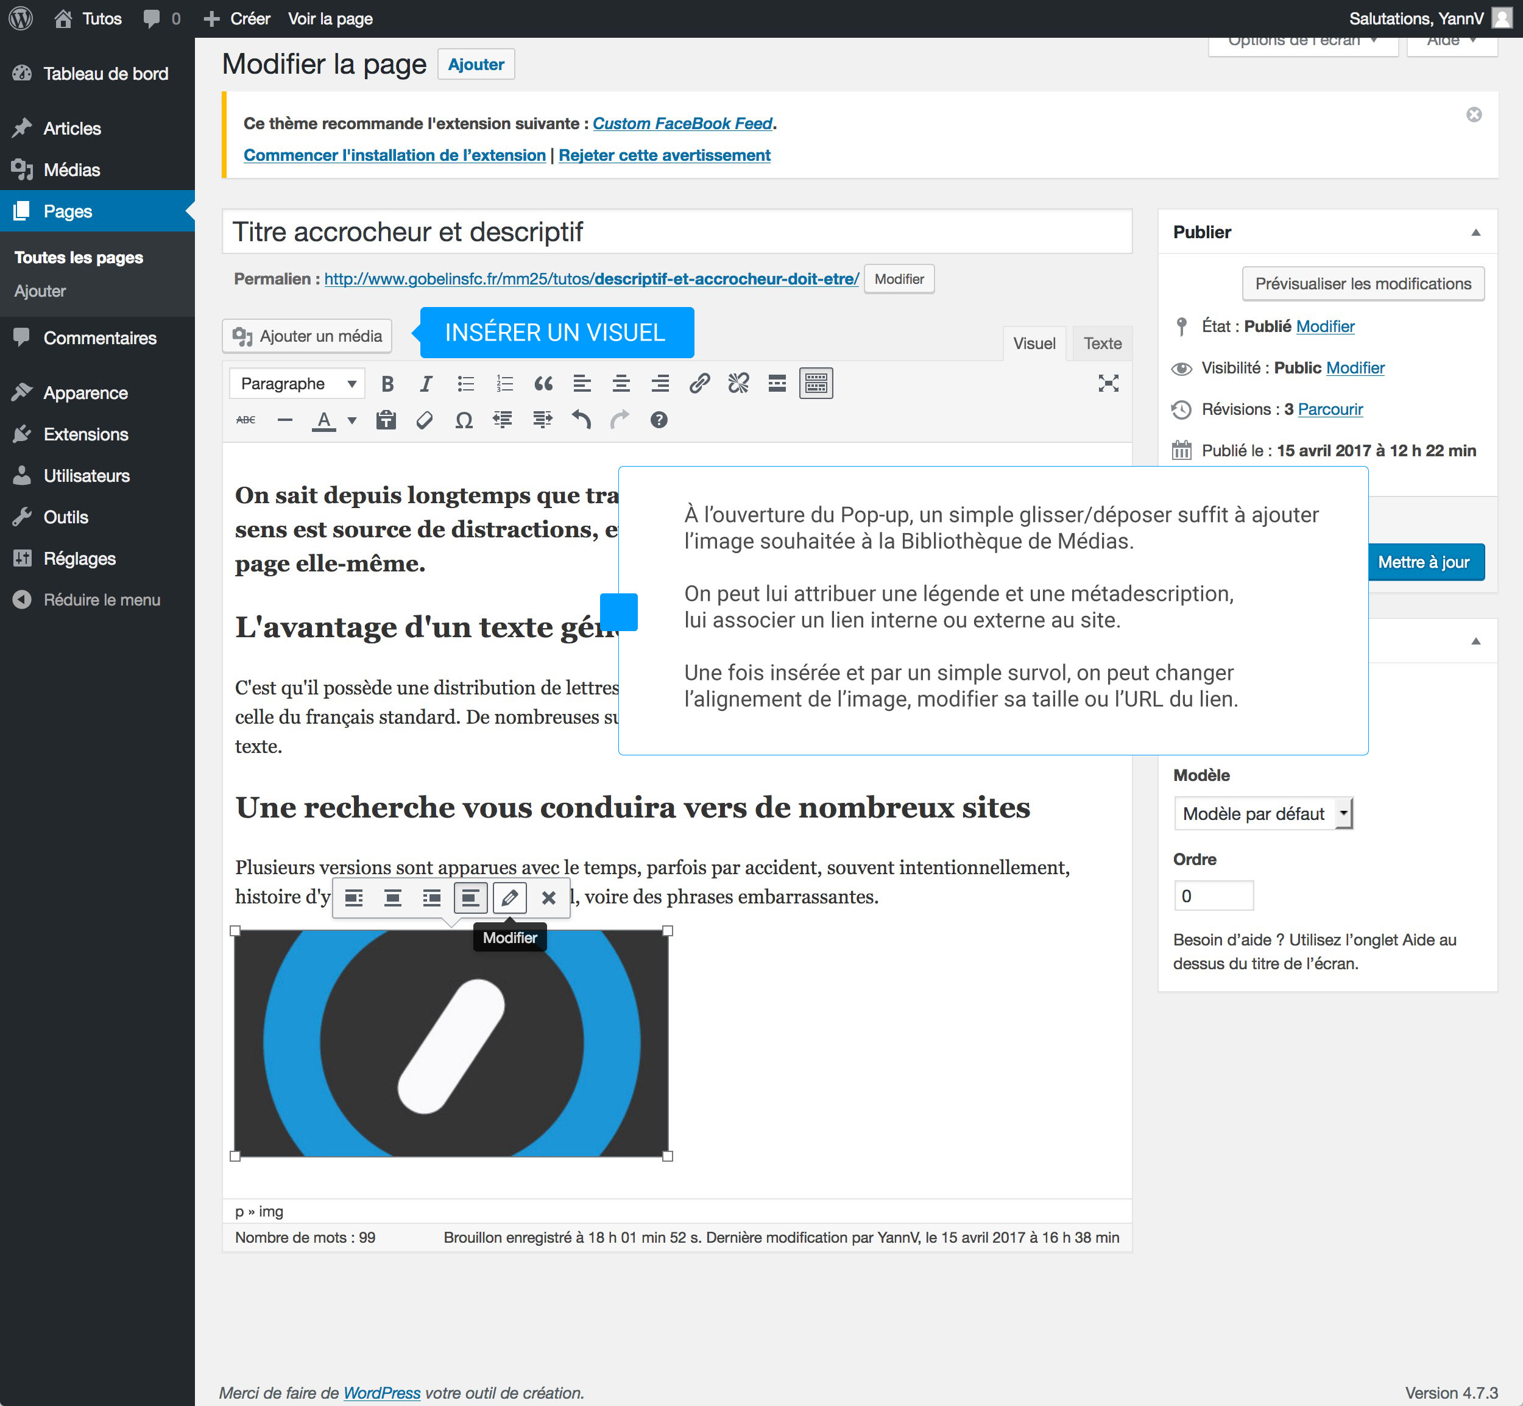
Task: Open keyboard shortcuts help icon
Action: tap(659, 420)
